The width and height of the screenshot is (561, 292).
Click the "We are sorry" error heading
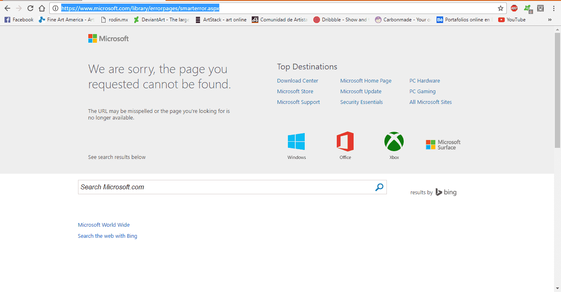(x=160, y=77)
